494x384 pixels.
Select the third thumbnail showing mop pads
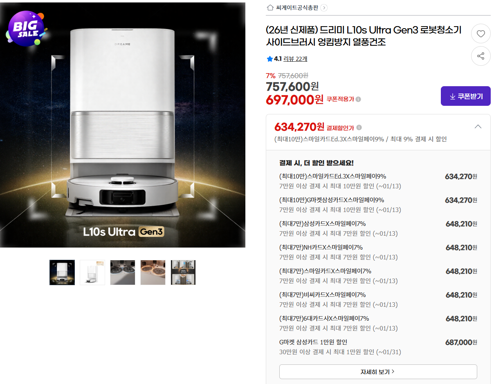point(123,272)
